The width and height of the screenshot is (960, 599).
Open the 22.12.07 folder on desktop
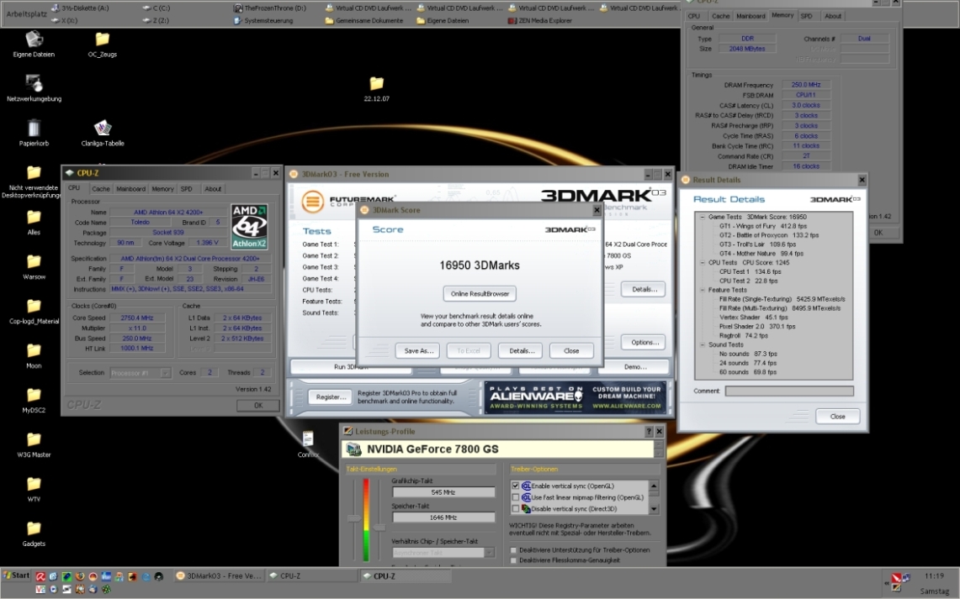coord(377,88)
